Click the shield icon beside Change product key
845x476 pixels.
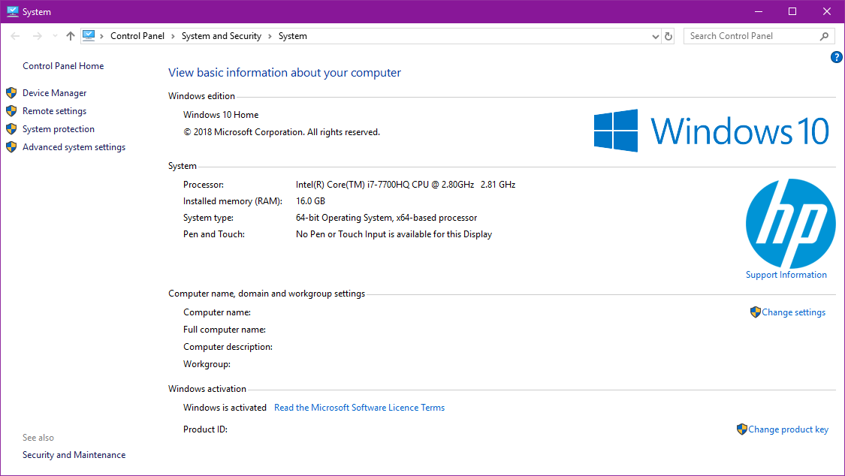click(741, 429)
